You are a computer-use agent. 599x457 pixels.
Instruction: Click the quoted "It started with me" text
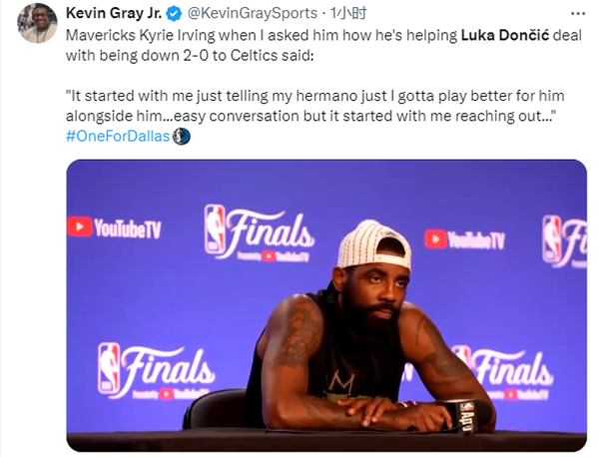coord(299,98)
